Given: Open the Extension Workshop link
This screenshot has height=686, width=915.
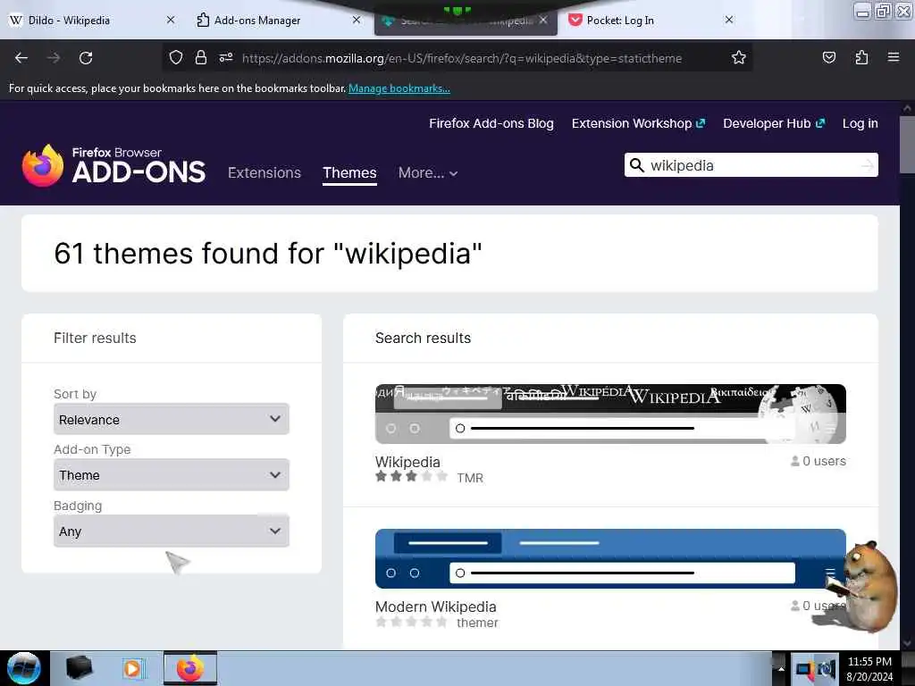Looking at the screenshot, I should tap(638, 123).
